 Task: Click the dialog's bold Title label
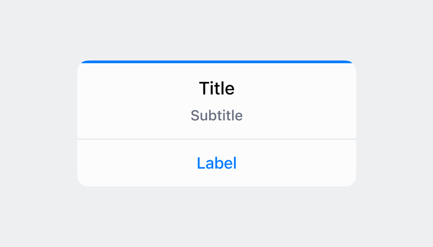pos(216,88)
